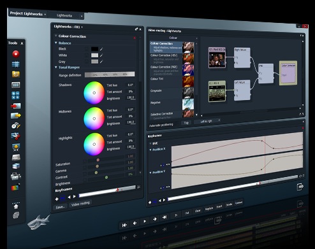The width and height of the screenshot is (315, 249).
Task: Click the Tidy button
Action: tap(186, 123)
